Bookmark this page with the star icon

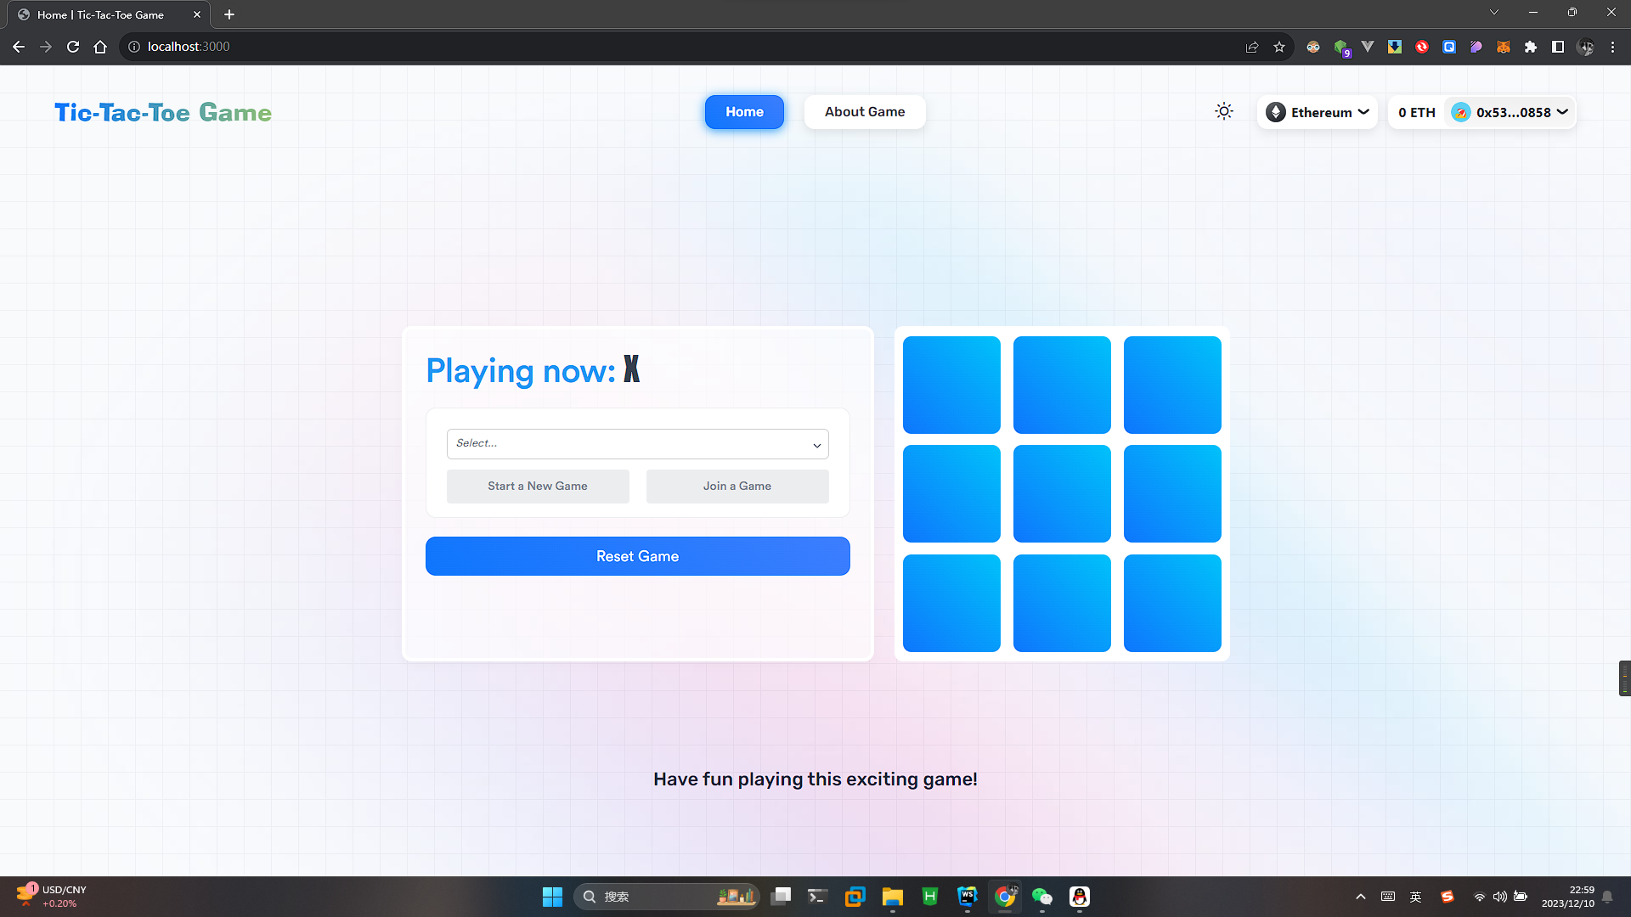[1279, 47]
